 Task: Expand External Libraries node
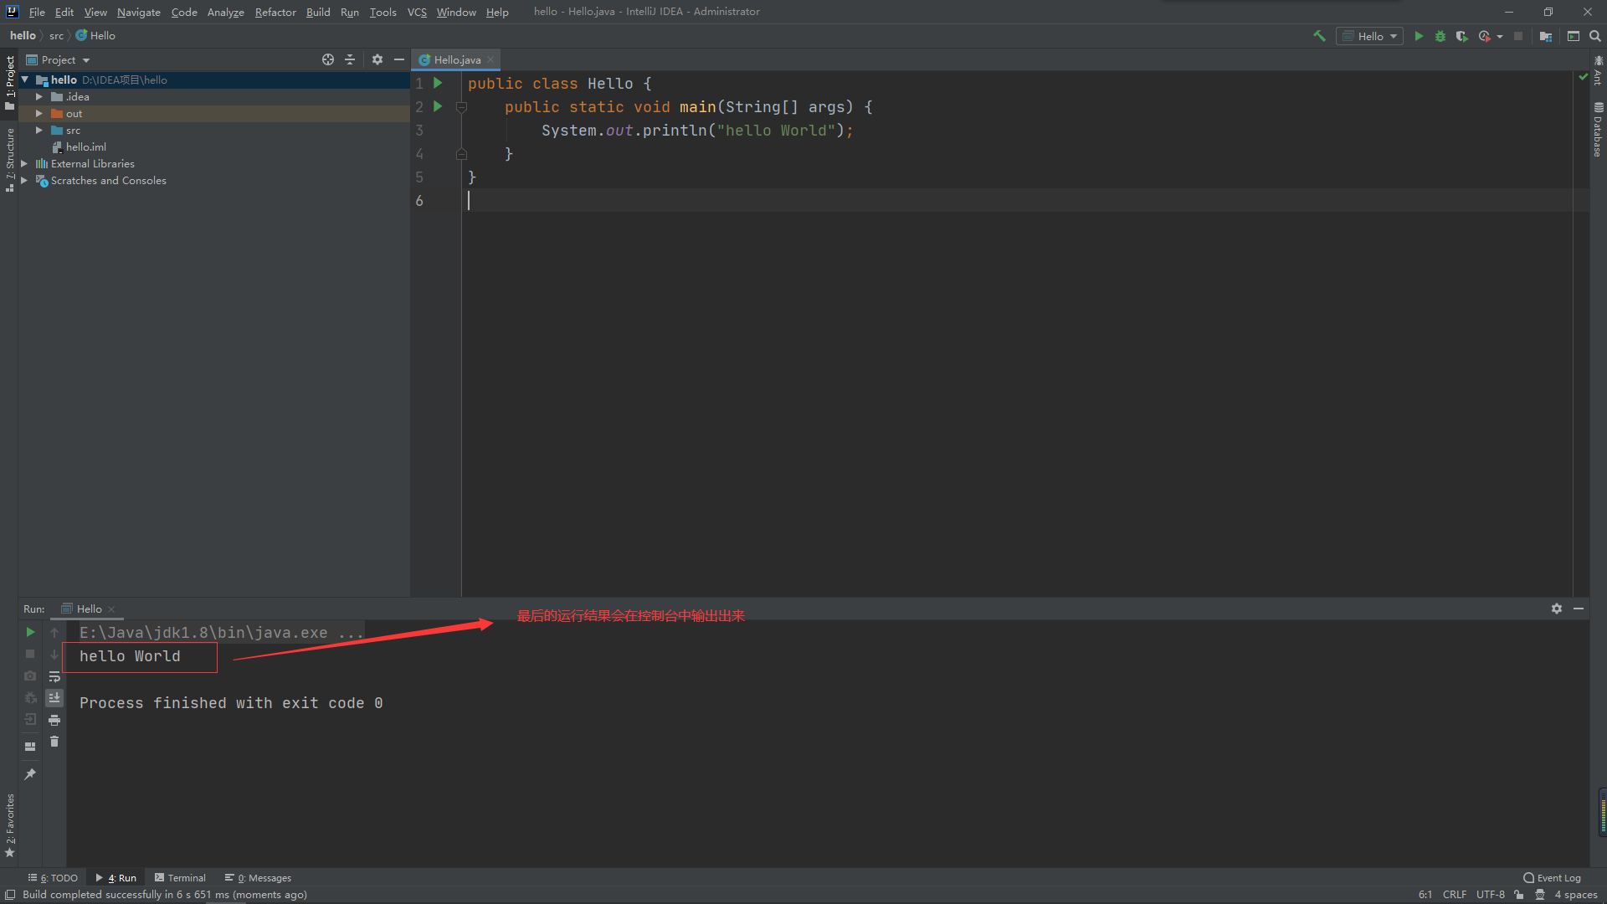click(24, 164)
